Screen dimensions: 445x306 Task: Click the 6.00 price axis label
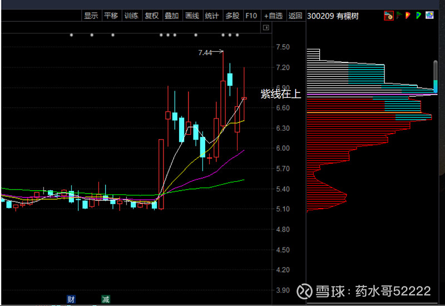coord(283,148)
